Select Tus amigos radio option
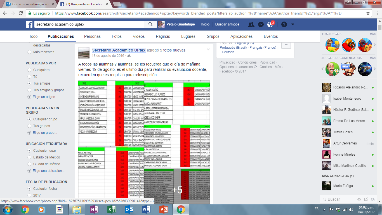382x215 pixels. tap(29, 83)
